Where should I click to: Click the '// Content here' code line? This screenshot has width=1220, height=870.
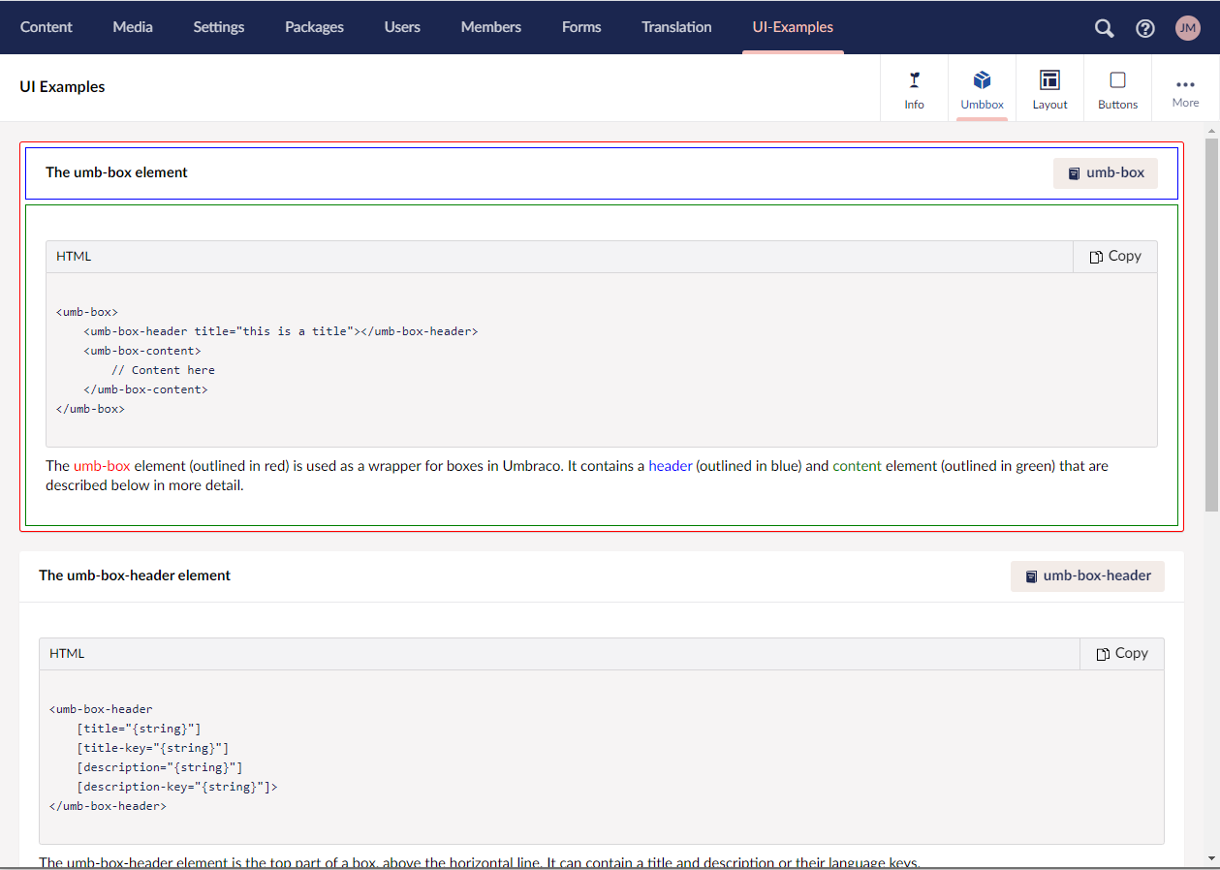tap(163, 370)
